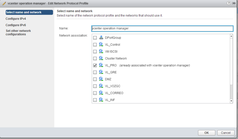The height and width of the screenshot is (139, 238).
Task: Check the VL_INF network checkbox
Action: [95, 100]
